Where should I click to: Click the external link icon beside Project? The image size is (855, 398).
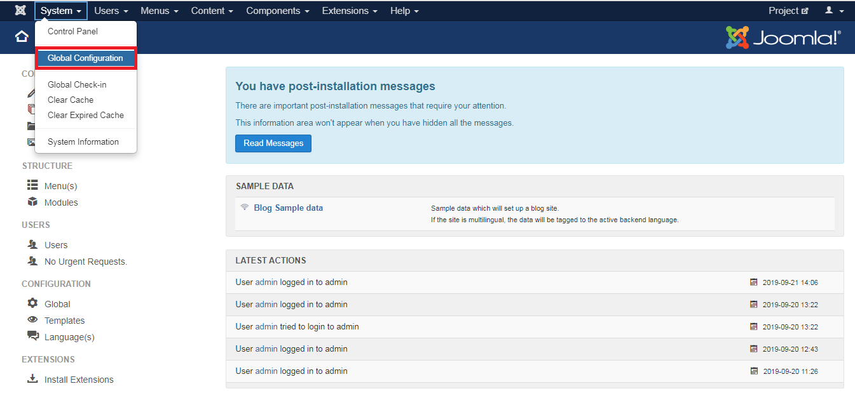click(805, 11)
